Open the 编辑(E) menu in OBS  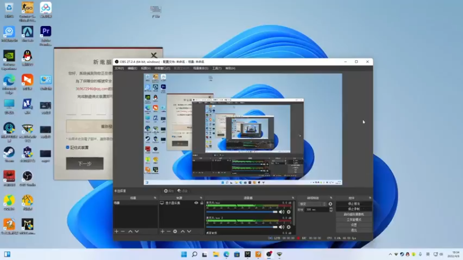(x=132, y=68)
